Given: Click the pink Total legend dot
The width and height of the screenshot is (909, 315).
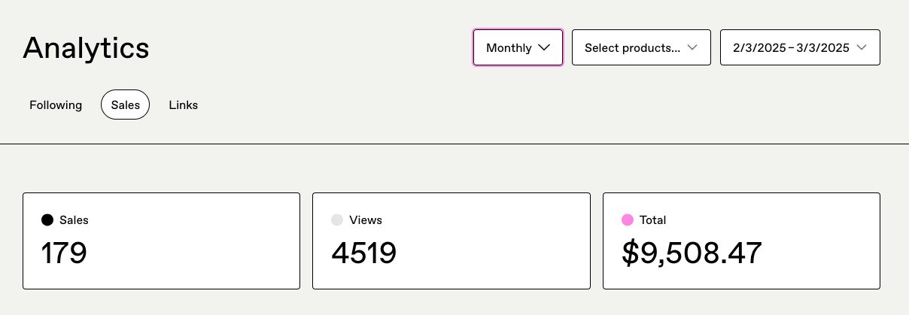Looking at the screenshot, I should tap(628, 220).
